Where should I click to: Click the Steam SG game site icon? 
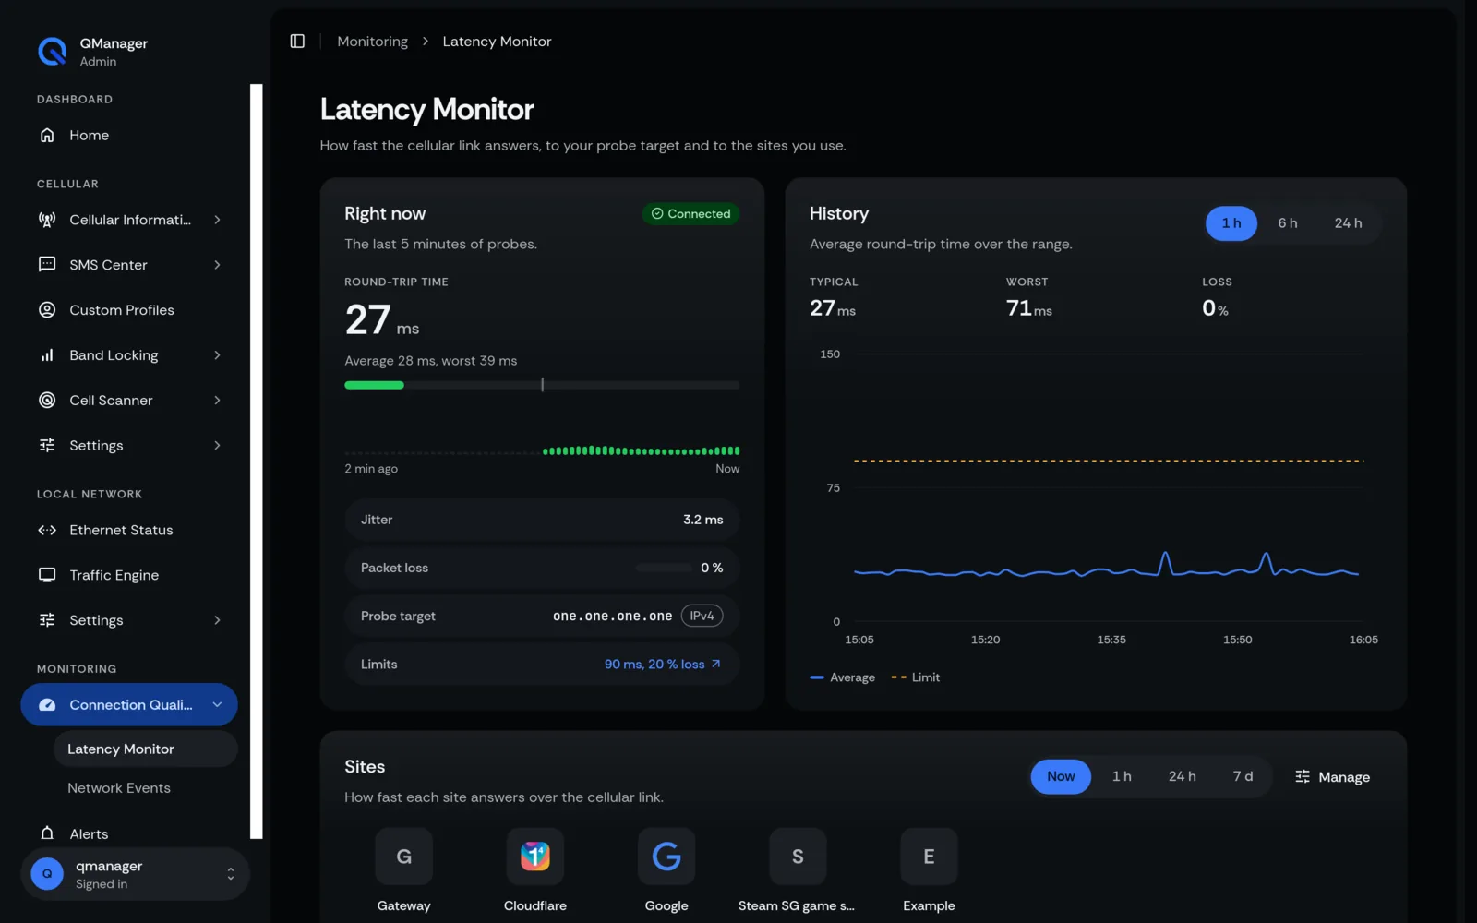pyautogui.click(x=798, y=857)
